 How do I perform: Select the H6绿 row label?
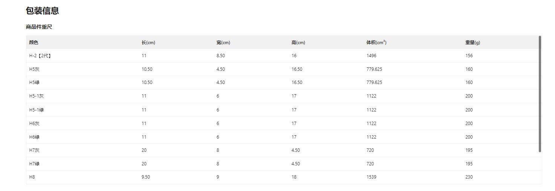pos(34,137)
